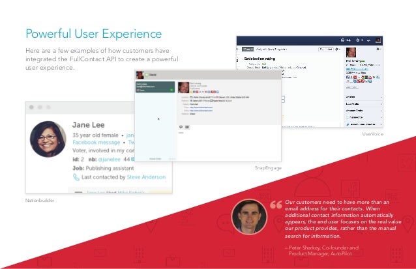Click the agent avatar in SnapEngage's header

[x=140, y=75]
